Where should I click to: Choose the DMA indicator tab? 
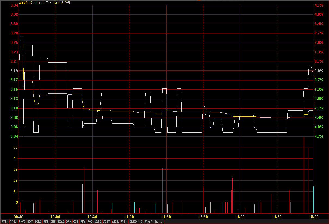(x=69, y=222)
